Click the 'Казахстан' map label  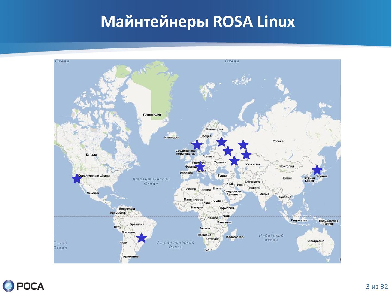[x=253, y=164]
